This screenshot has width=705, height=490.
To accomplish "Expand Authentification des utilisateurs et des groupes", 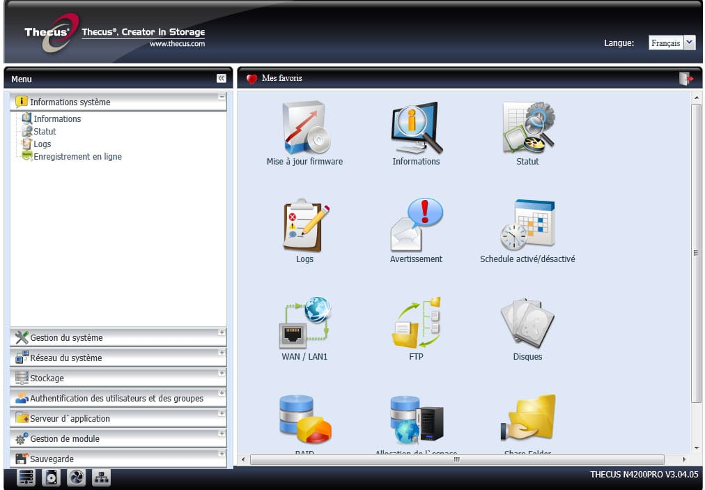I will (222, 393).
